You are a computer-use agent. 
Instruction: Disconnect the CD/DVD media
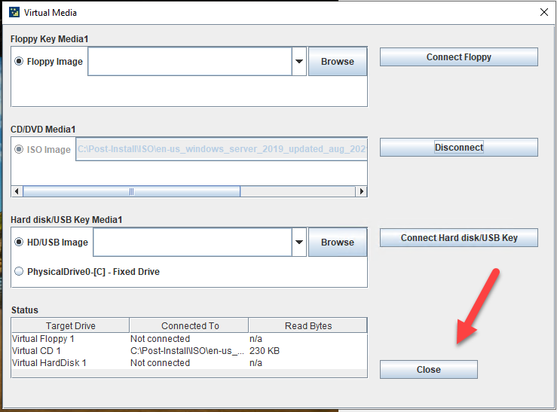(458, 148)
